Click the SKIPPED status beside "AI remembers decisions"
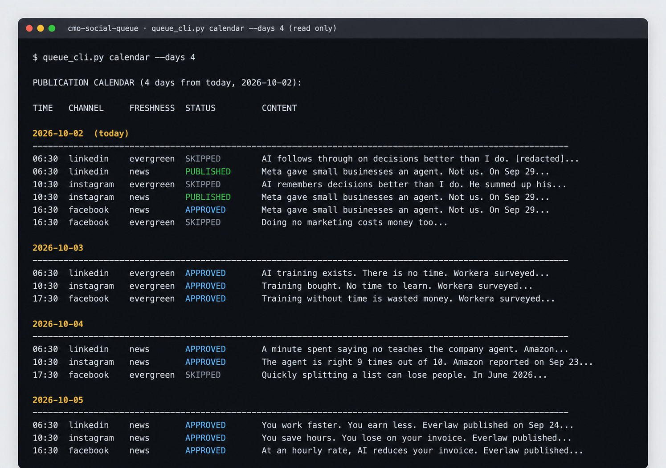666x468 pixels. point(203,184)
